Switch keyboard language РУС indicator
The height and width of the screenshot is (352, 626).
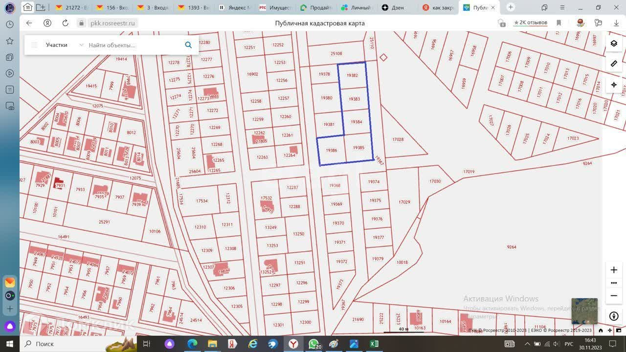(569, 344)
